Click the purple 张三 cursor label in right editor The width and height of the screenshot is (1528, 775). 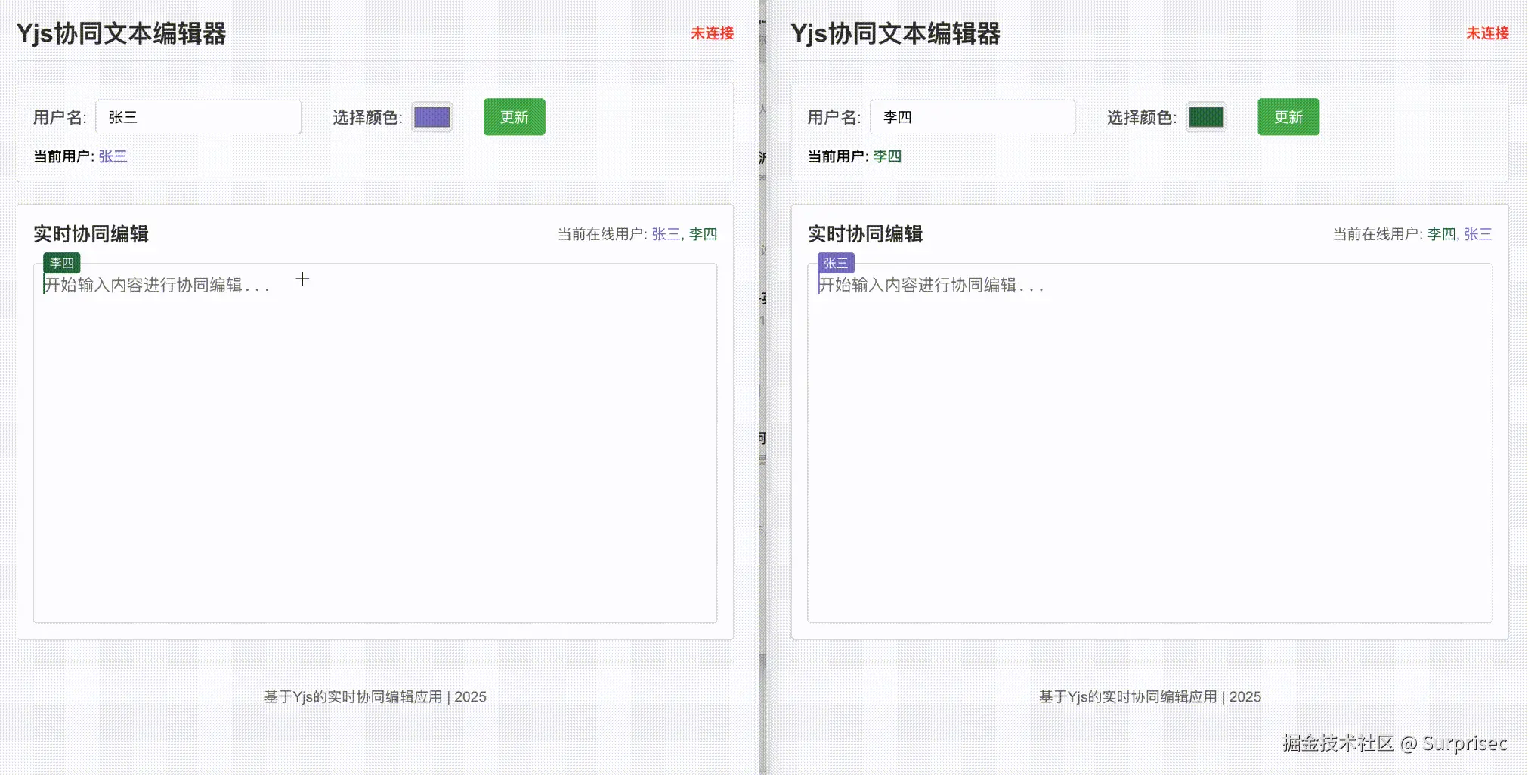[835, 263]
